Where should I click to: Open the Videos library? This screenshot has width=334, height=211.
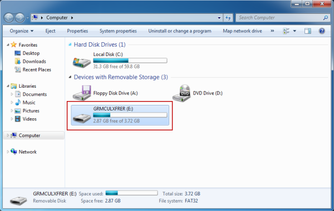click(30, 119)
